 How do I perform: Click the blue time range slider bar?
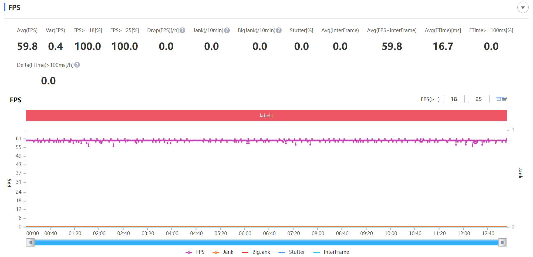[266, 242]
